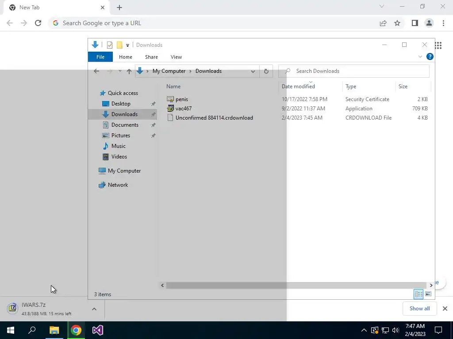Open Customize Quick Access Toolbar dropdown
The width and height of the screenshot is (453, 339).
[127, 45]
